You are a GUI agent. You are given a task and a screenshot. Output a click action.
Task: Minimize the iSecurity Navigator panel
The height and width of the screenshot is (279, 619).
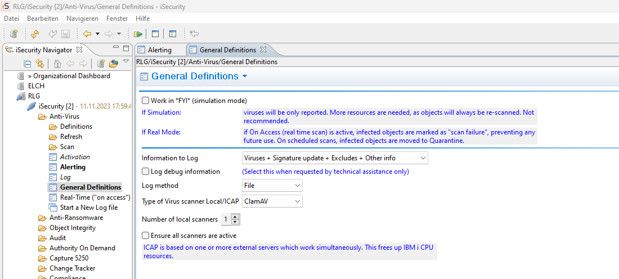116,48
